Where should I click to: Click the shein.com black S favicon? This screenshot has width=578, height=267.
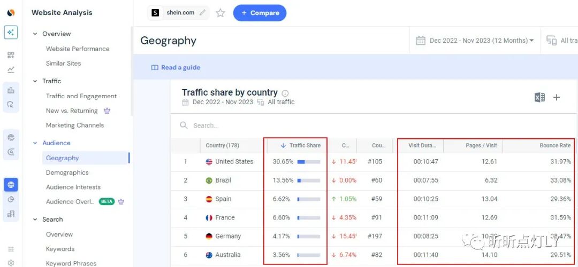coord(155,13)
